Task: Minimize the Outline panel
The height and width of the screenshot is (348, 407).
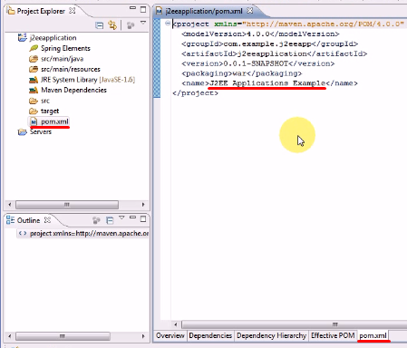Action: [132, 217]
